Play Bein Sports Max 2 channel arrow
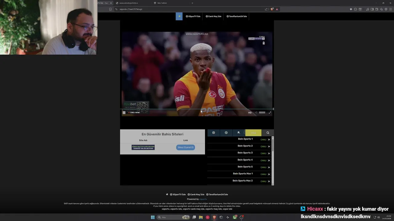Screen dimensions: 394x221 tap(269, 181)
